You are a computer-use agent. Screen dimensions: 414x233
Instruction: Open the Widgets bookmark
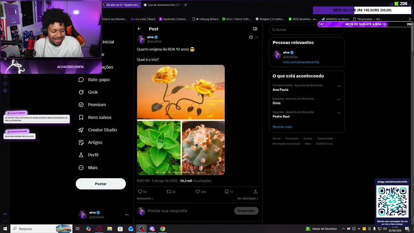[270, 19]
